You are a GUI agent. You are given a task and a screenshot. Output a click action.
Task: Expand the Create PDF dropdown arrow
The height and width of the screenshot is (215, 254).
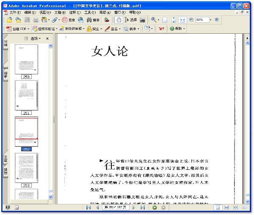(28, 29)
